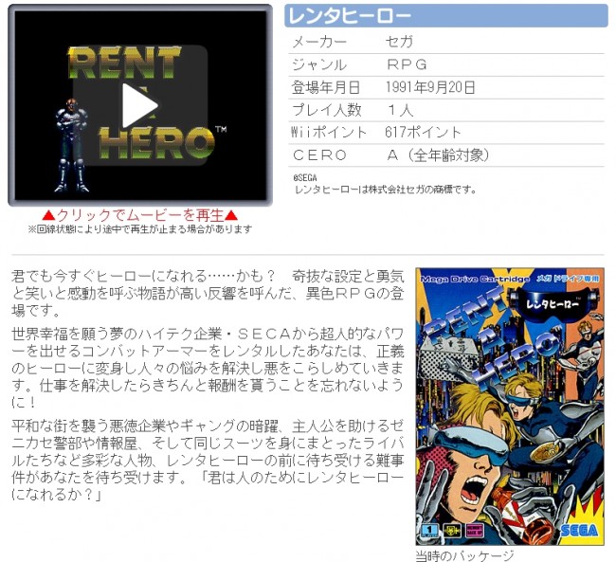
Task: Select the 当時のパッケージ caption
Action: [x=464, y=555]
